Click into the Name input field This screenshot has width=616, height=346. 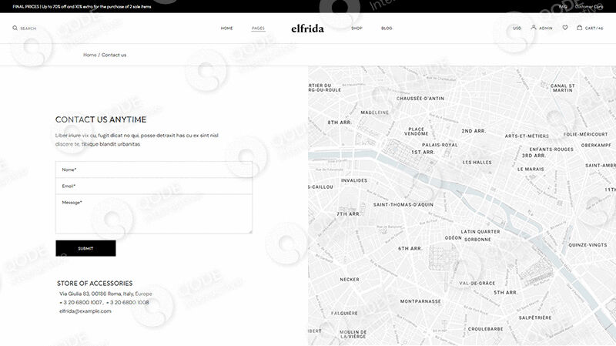(154, 170)
